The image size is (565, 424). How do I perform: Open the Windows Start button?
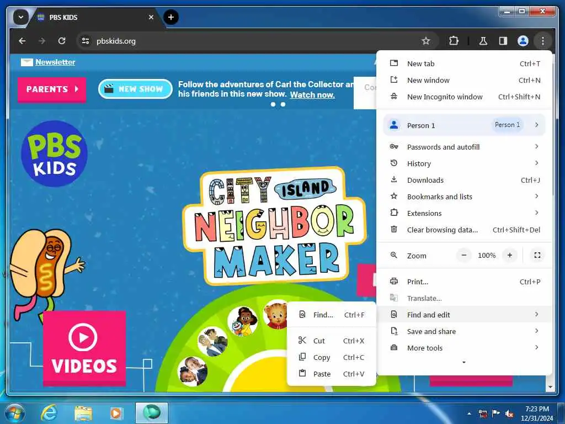pos(15,413)
